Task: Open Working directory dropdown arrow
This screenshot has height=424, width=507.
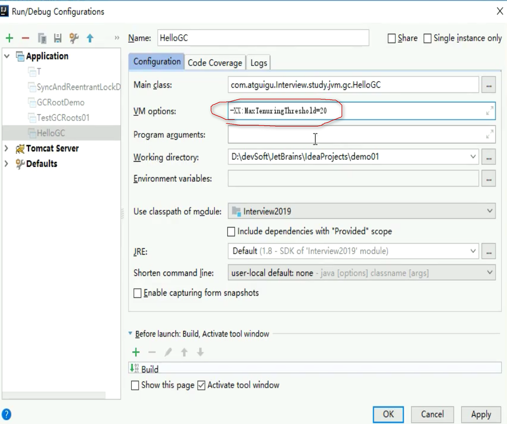Action: click(x=473, y=157)
